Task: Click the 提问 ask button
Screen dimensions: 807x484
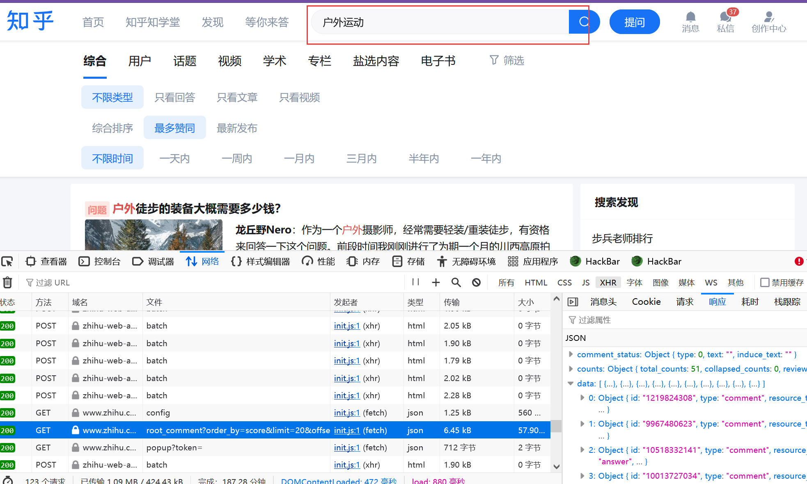Action: [635, 22]
